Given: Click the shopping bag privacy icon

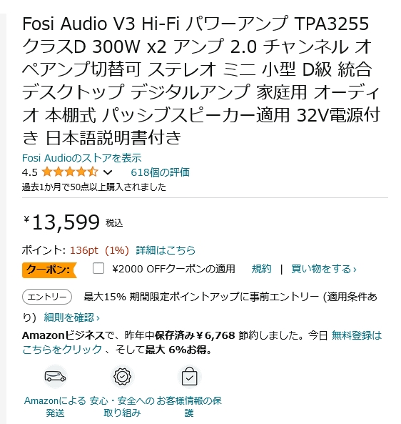Looking at the screenshot, I should [x=189, y=376].
